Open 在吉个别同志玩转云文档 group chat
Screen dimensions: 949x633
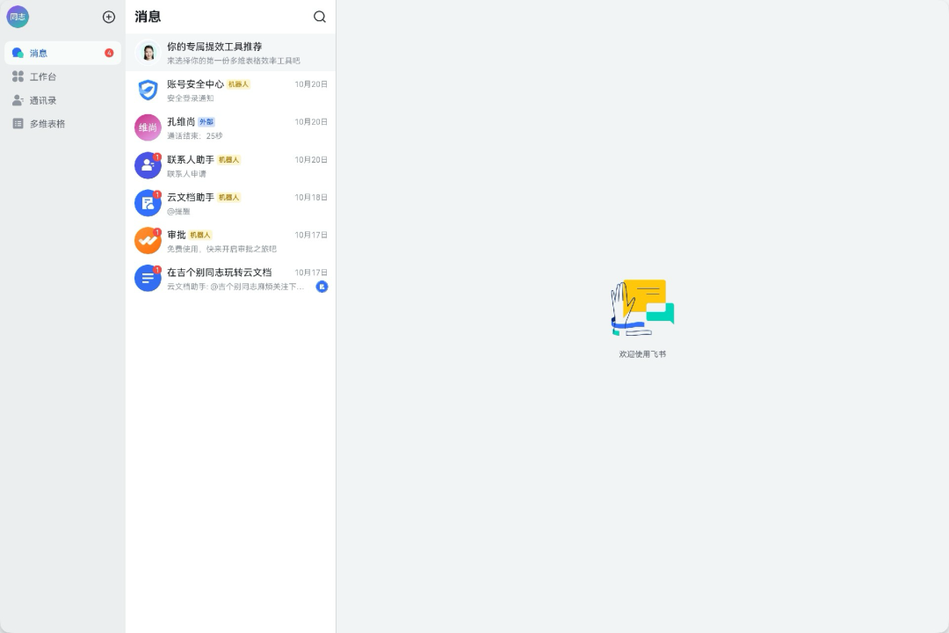pyautogui.click(x=230, y=278)
